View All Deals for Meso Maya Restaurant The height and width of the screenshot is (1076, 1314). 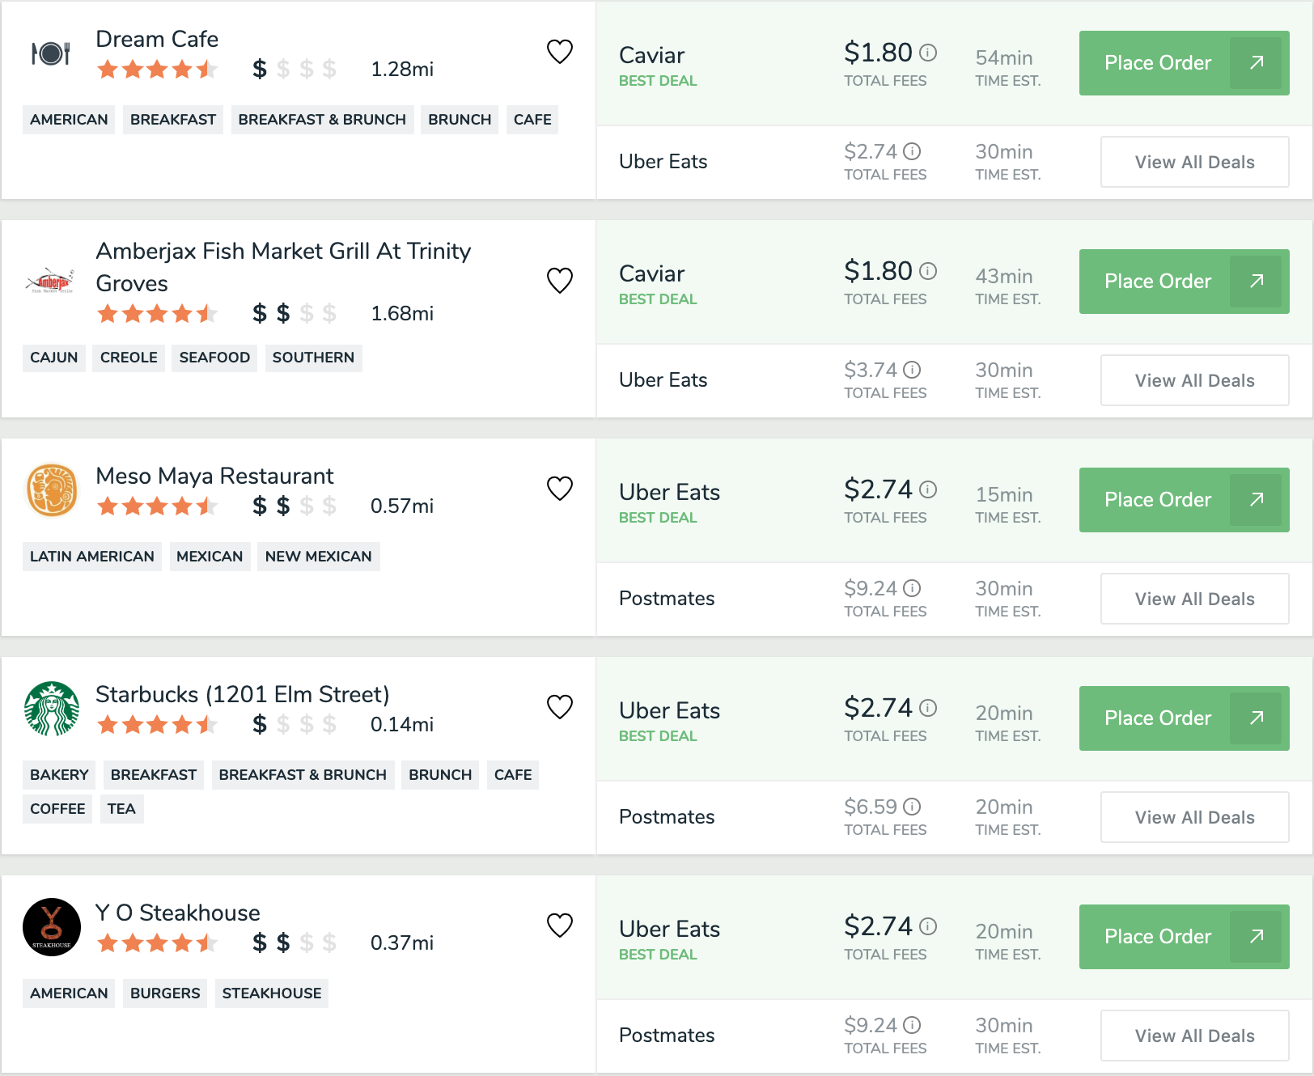(1194, 599)
